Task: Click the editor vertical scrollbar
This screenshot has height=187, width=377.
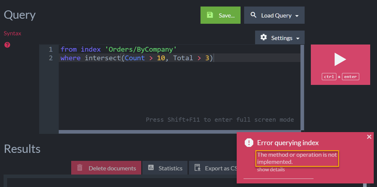Action: click(302, 87)
